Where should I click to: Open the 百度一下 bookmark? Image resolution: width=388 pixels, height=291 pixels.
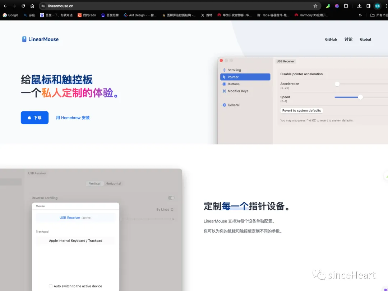pyautogui.click(x=56, y=15)
